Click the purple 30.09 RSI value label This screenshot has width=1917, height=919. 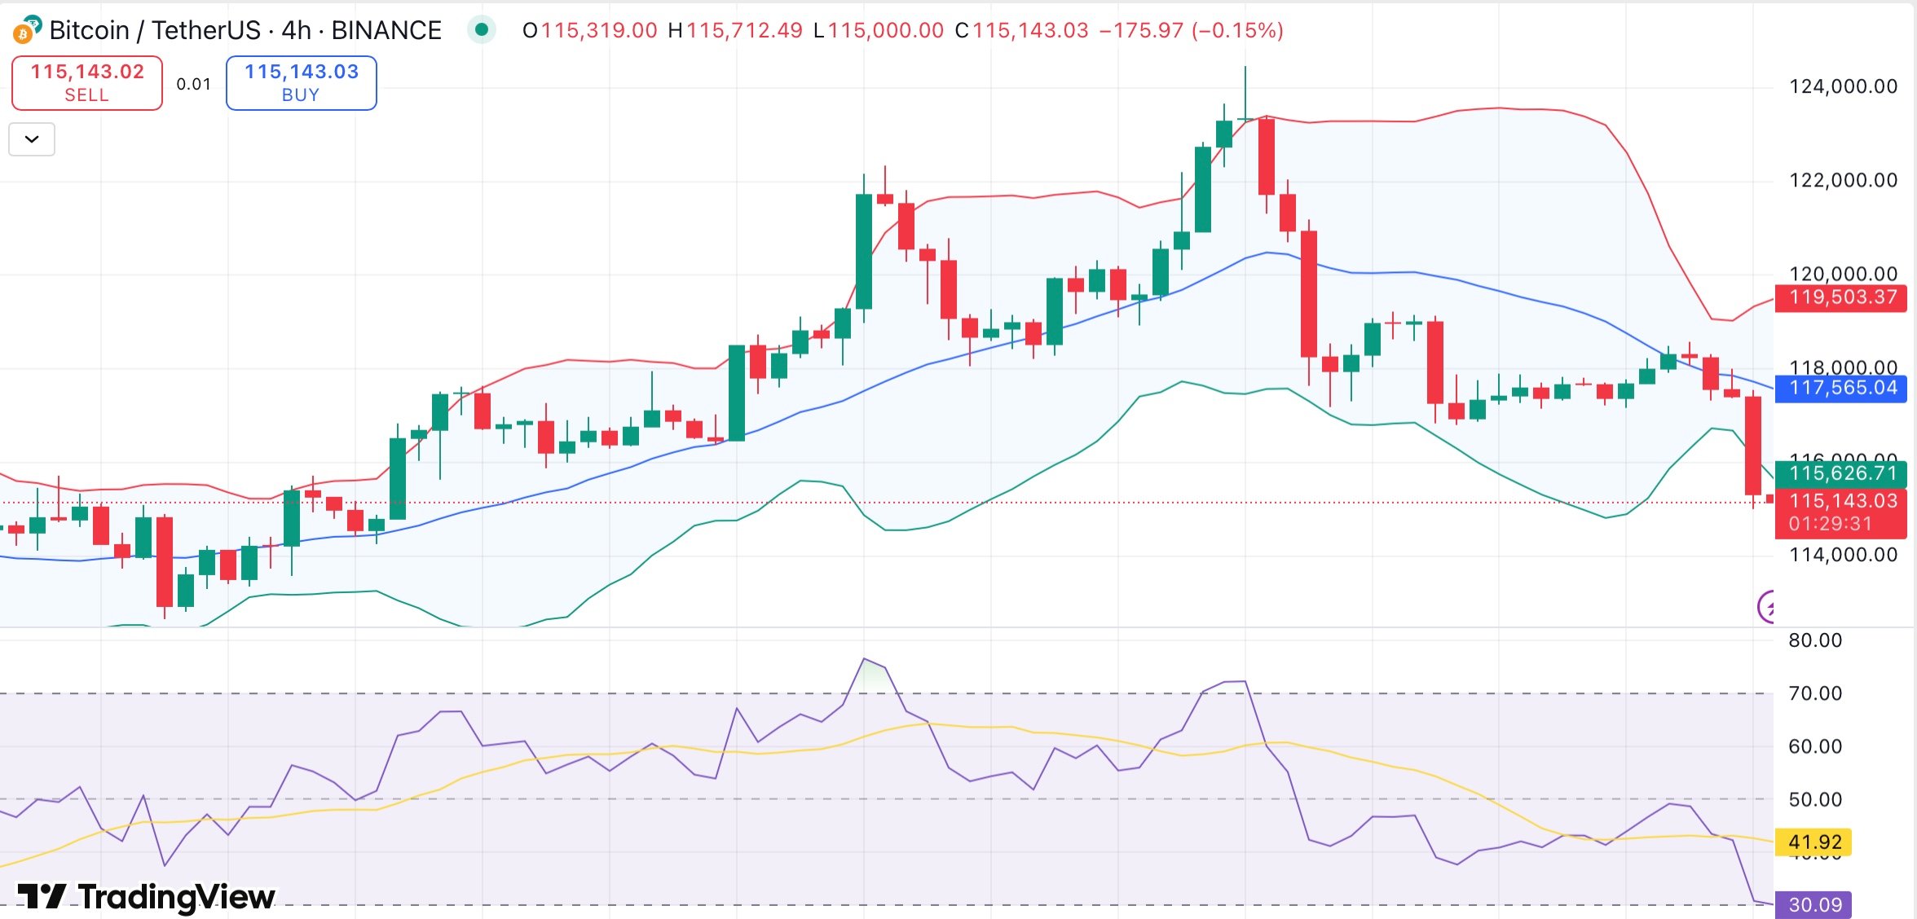pyautogui.click(x=1817, y=904)
